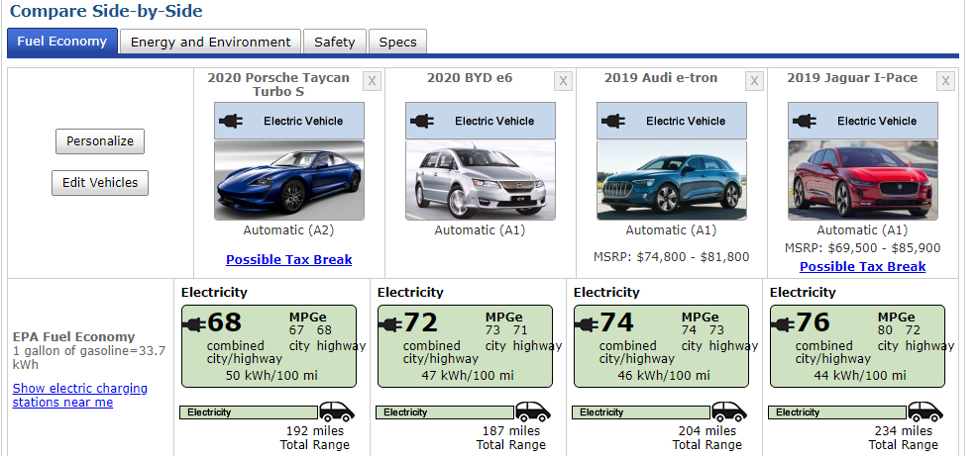Click the plug icon beside 76 MPGe
978x456 pixels.
pos(783,324)
